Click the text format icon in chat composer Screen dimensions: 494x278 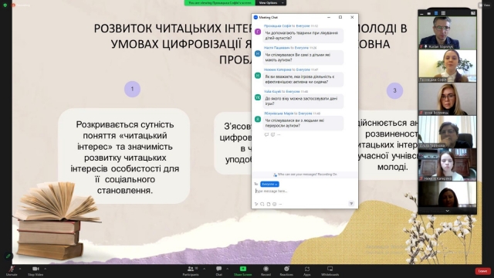pyautogui.click(x=256, y=204)
